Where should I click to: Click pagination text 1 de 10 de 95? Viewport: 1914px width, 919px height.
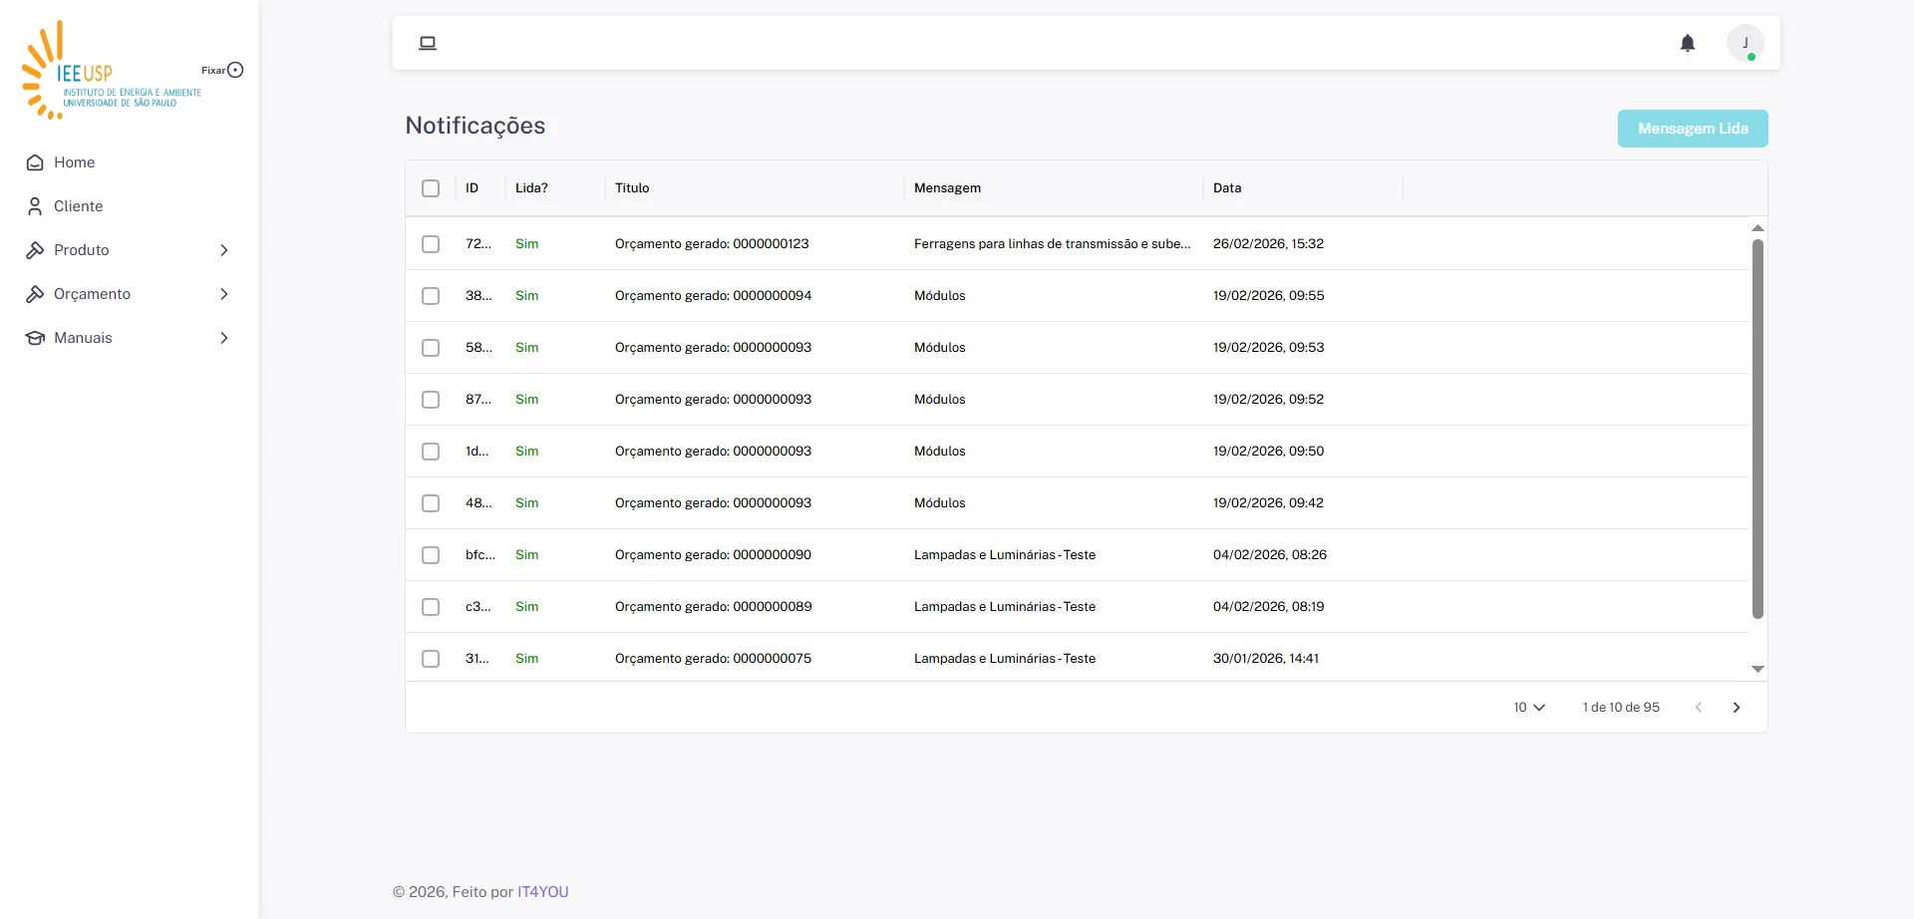(x=1621, y=708)
